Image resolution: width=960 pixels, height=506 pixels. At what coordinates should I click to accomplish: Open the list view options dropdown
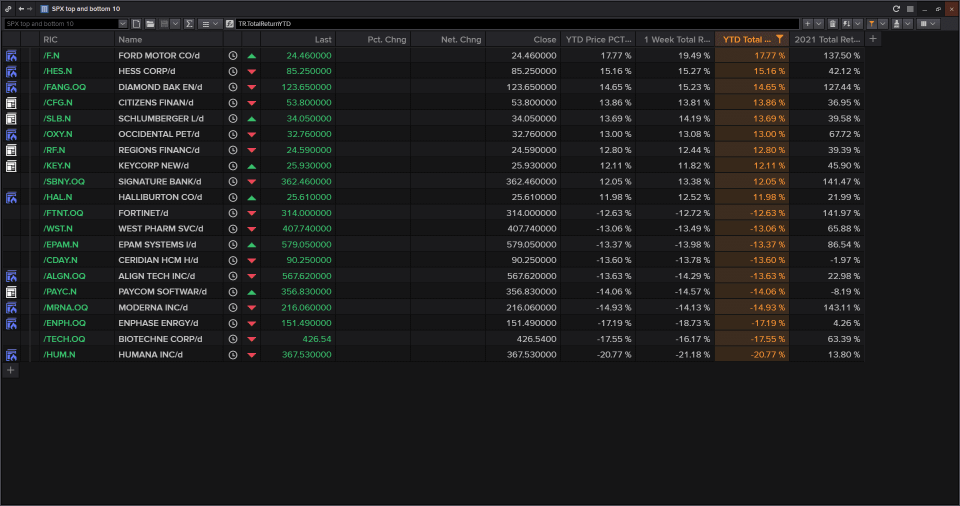click(210, 23)
